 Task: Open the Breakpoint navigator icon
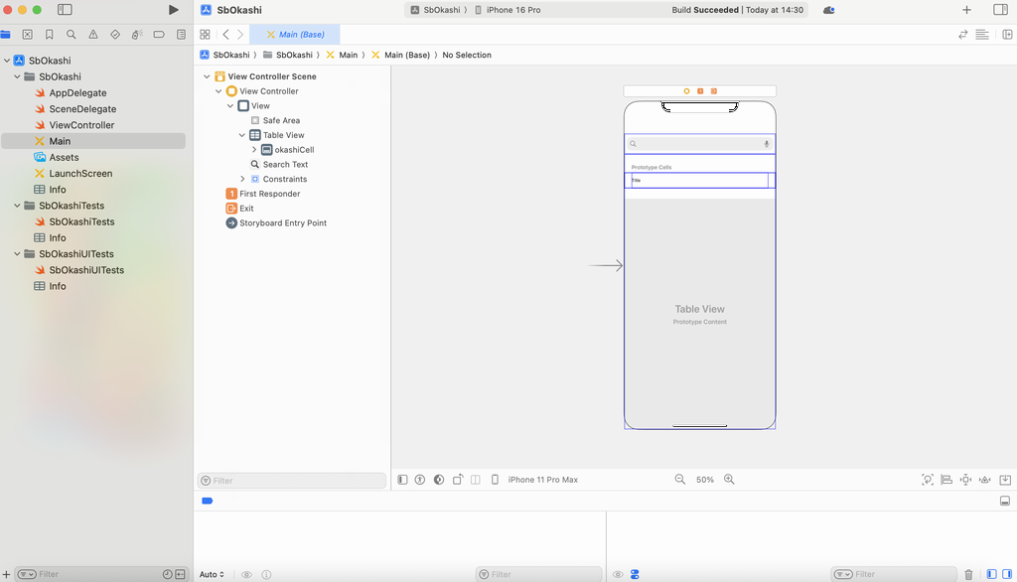(159, 34)
